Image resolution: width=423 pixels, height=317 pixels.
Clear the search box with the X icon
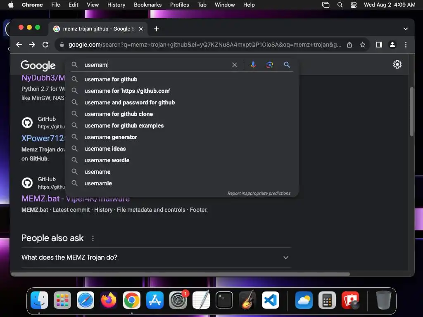click(x=235, y=65)
